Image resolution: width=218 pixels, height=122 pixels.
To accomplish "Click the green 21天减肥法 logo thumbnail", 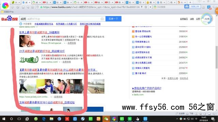I will 29,60.
